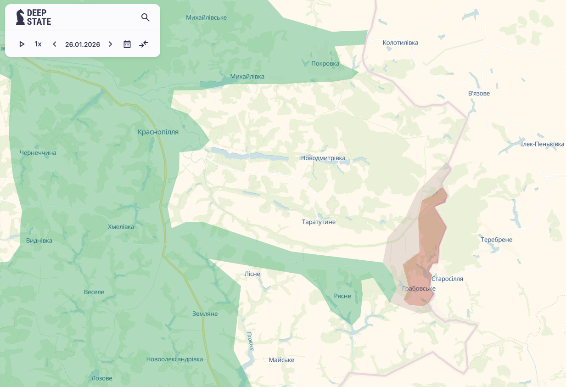The image size is (566, 387).
Task: Click the Колотилівка settlement label
Action: pyautogui.click(x=400, y=43)
